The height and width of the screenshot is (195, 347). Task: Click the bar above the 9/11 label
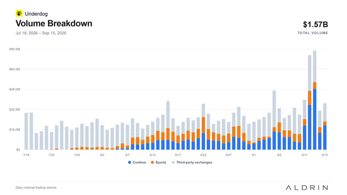click(x=305, y=125)
